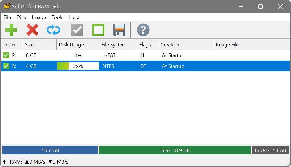The width and height of the screenshot is (291, 167).
Task: Click the red X Remove Disk icon
Action: click(32, 30)
